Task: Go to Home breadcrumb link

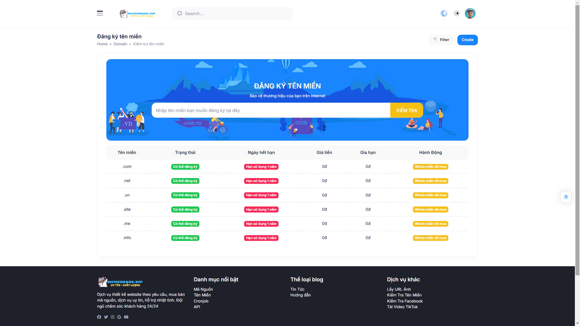Action: (102, 44)
